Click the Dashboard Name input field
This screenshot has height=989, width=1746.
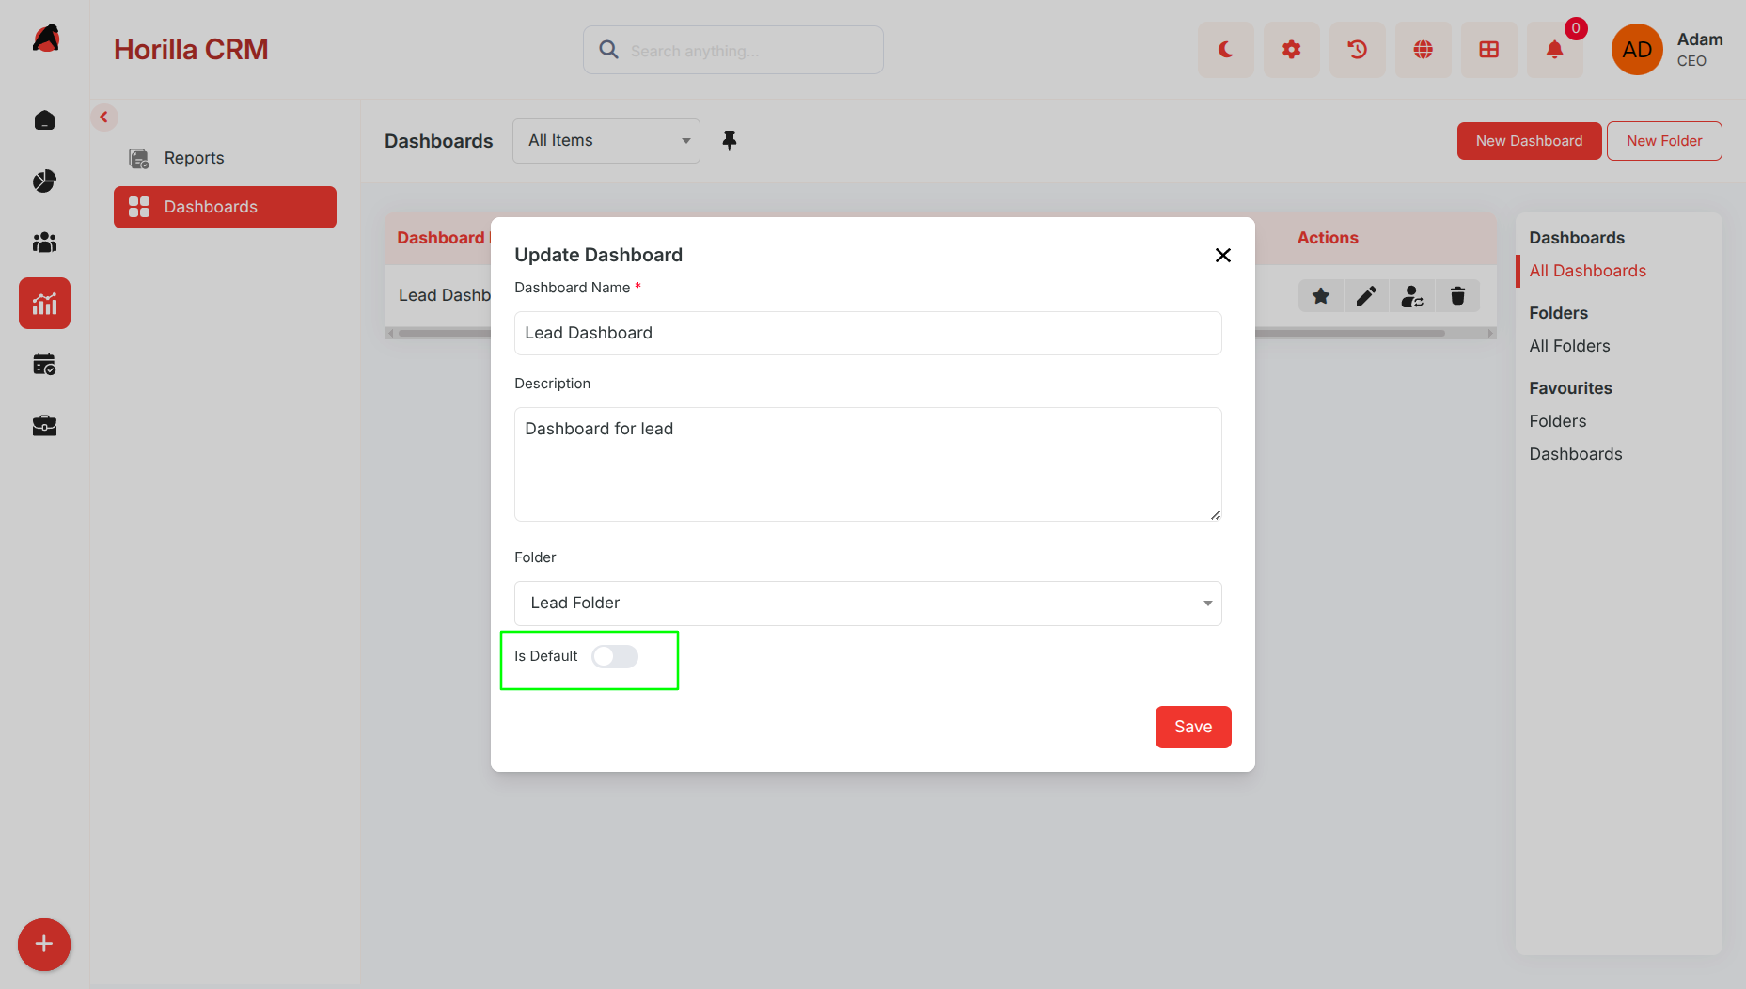pos(868,333)
